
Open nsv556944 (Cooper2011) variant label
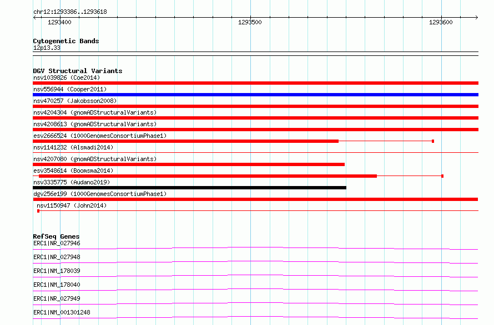tap(70, 89)
